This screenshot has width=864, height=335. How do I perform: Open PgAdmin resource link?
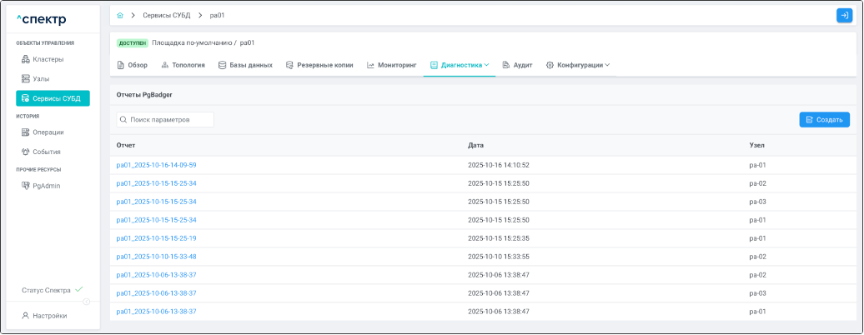coord(46,186)
